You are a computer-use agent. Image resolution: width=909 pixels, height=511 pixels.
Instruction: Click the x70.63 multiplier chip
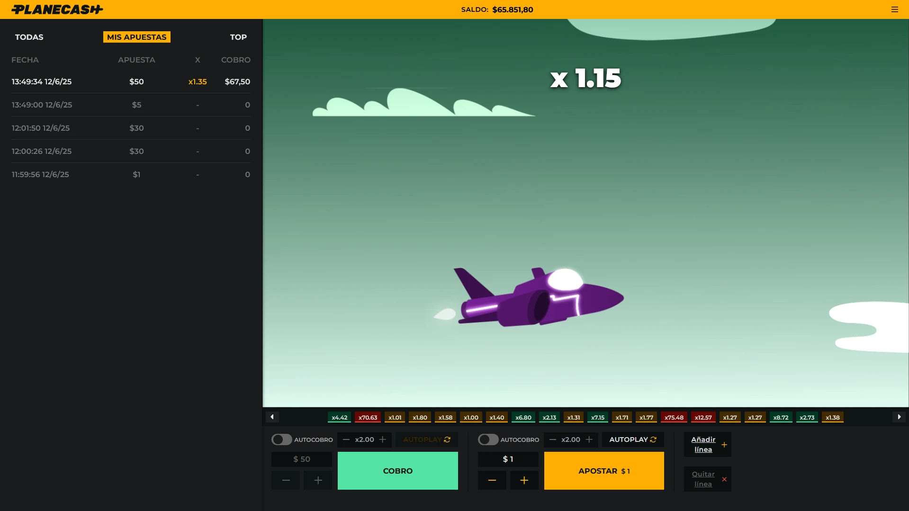point(367,417)
